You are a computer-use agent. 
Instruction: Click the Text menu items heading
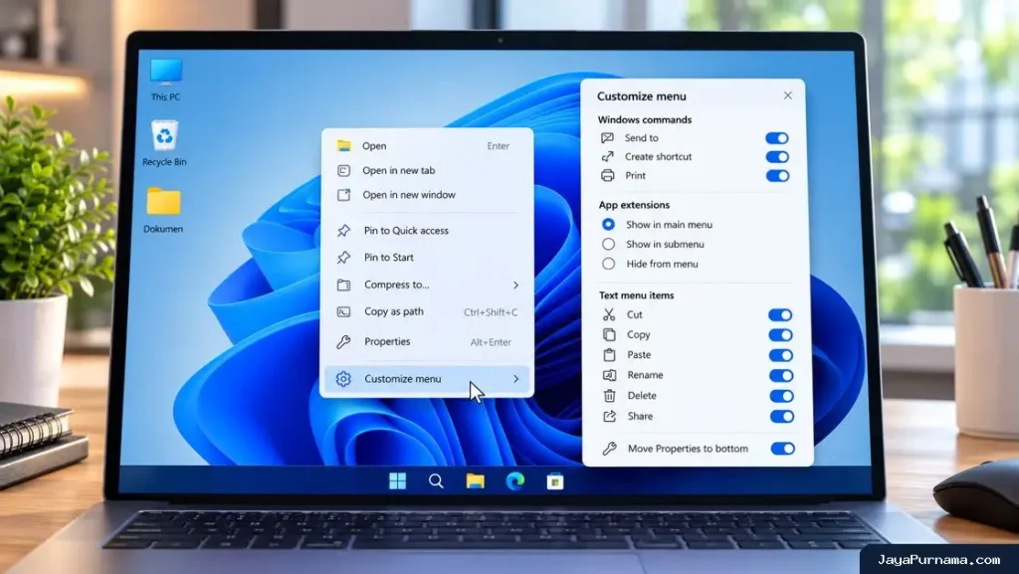pyautogui.click(x=636, y=294)
